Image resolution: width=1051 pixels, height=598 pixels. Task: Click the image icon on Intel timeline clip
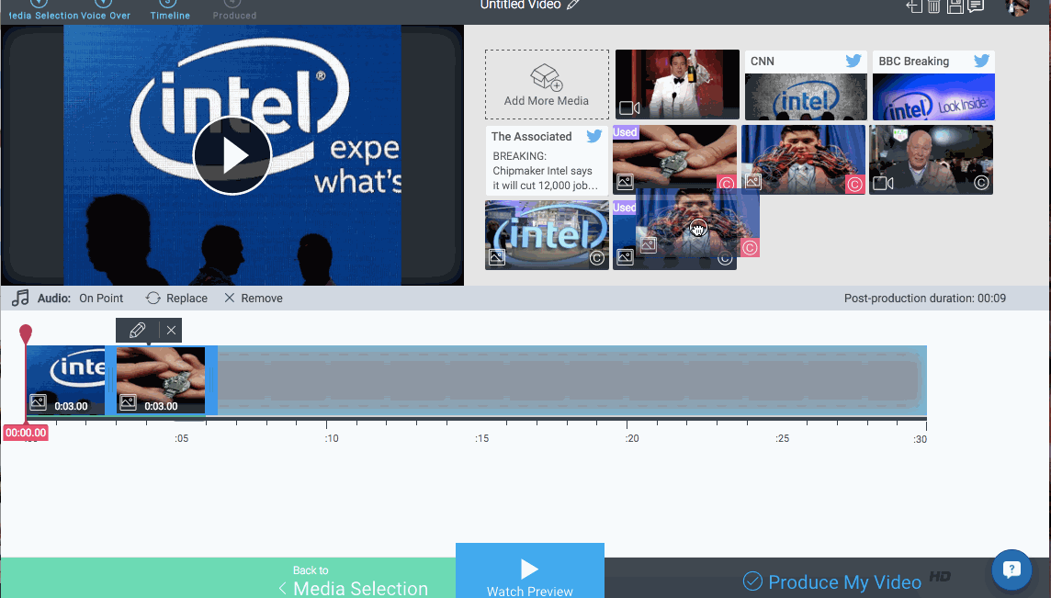pos(39,402)
